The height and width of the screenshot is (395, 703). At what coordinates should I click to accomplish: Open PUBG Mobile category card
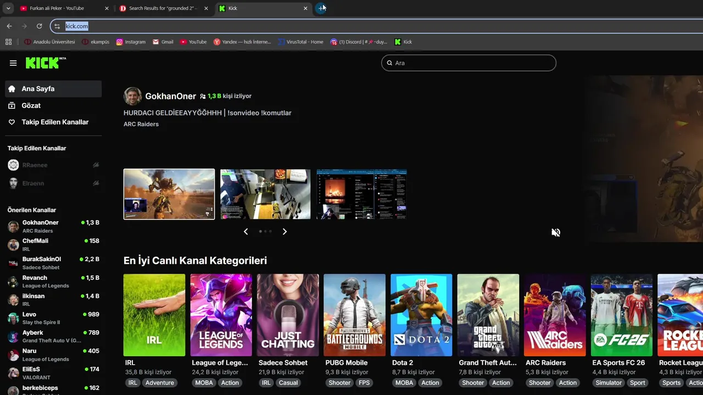[x=354, y=315]
